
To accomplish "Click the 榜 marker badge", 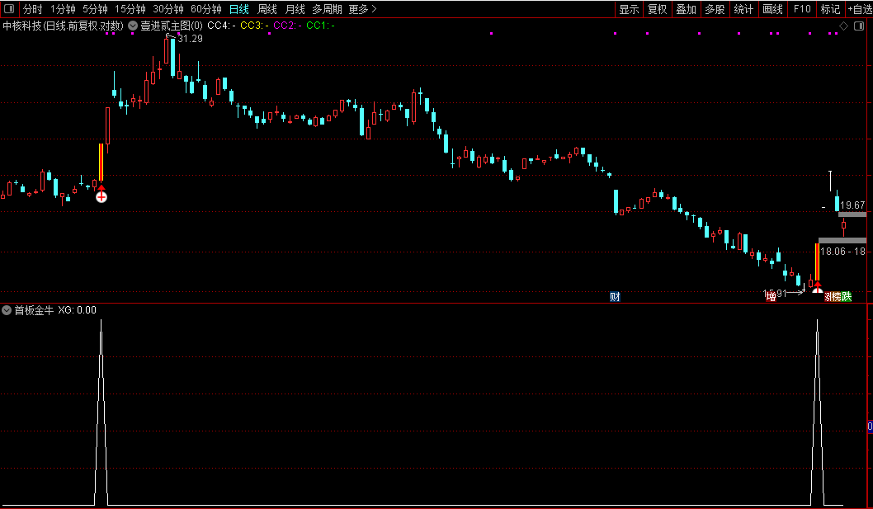I will [x=836, y=297].
